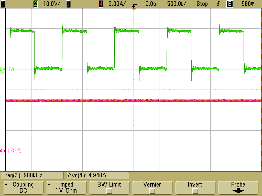Click the 0.0s delay readout

(x=150, y=4)
